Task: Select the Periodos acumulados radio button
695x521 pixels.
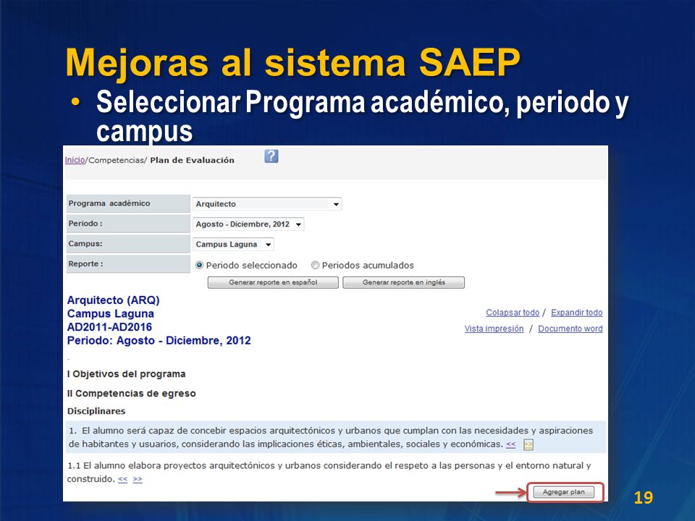Action: point(315,265)
